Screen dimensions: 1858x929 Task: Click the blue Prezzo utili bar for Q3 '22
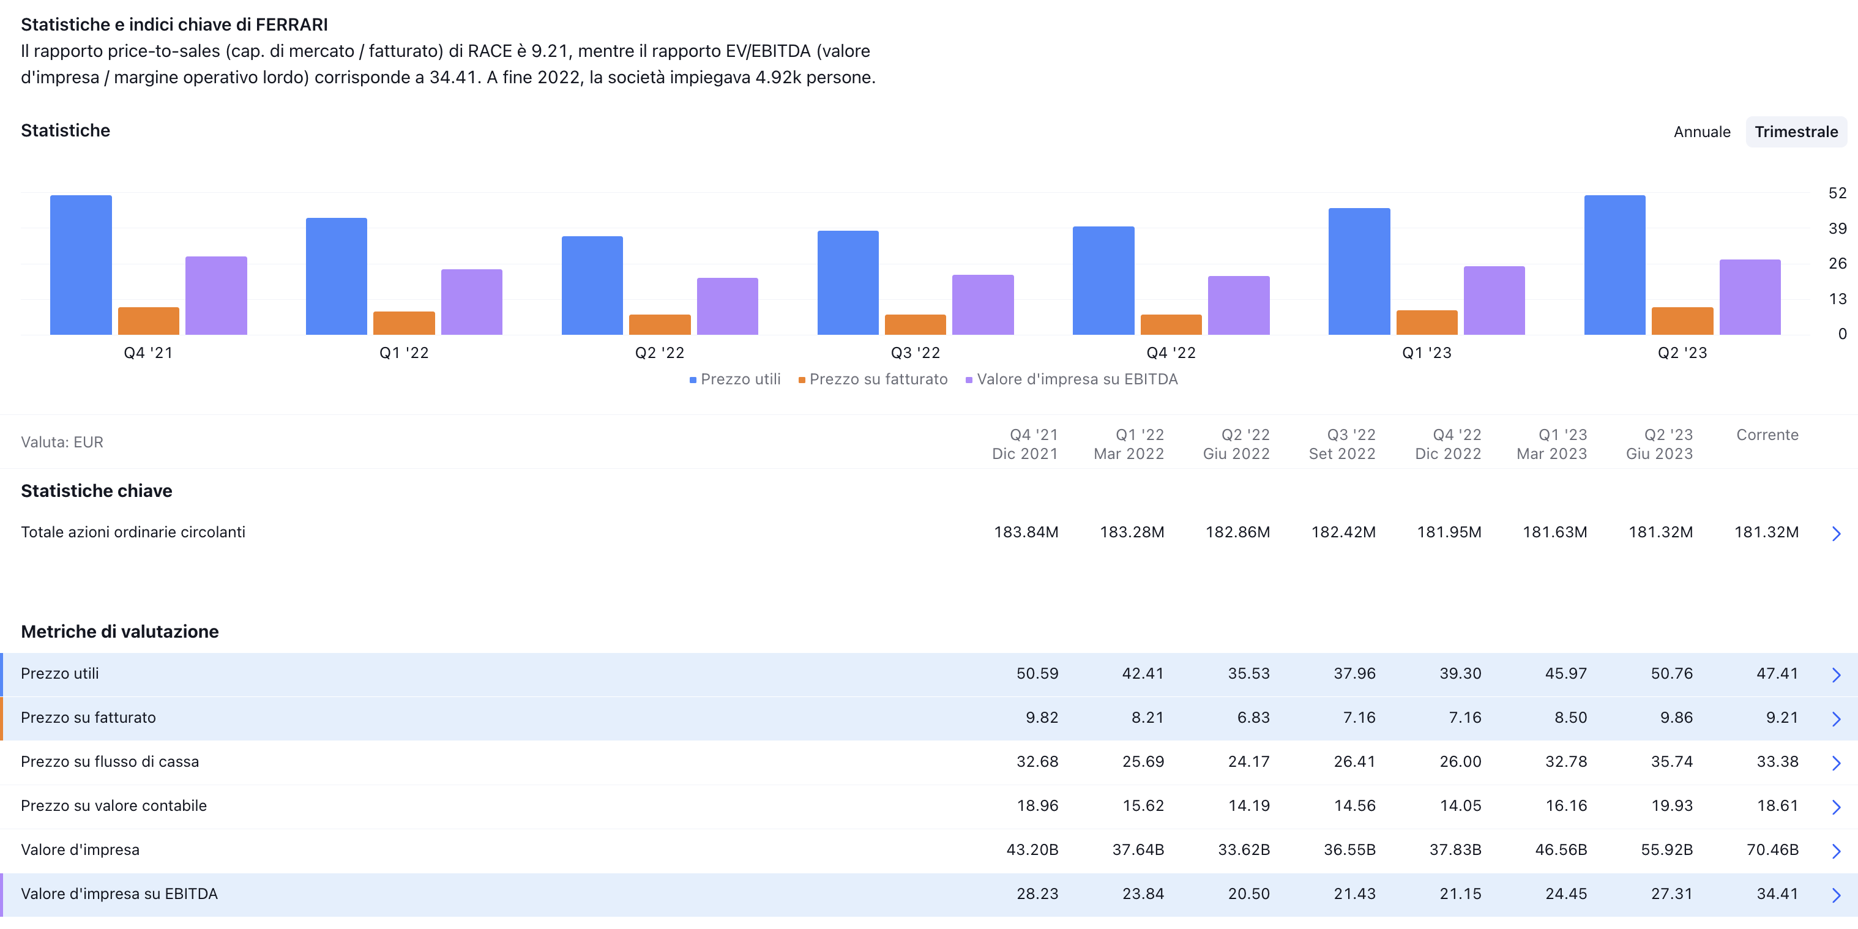pos(848,283)
